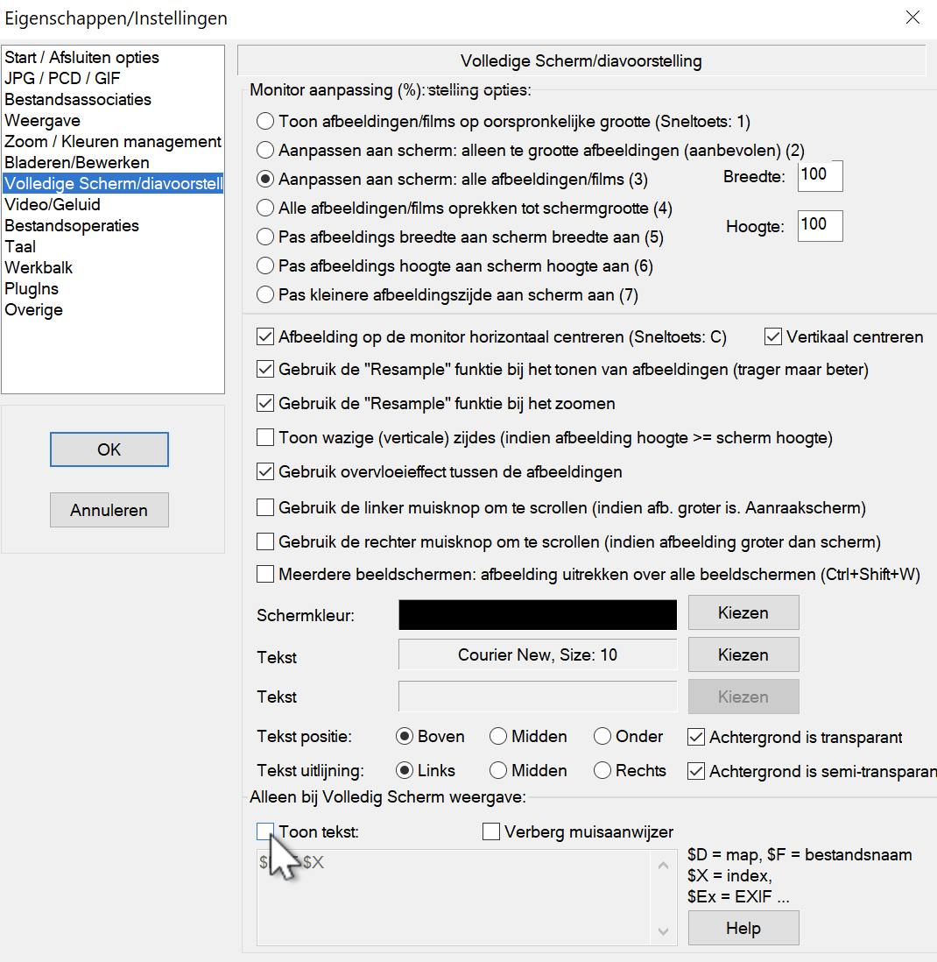Viewport: 937px width, 962px height.
Task: Click Kiezen button for Schermkleur
Action: [743, 613]
